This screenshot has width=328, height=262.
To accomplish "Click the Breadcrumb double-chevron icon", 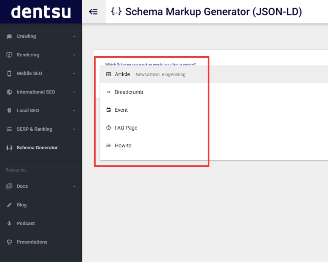I will click(x=108, y=92).
